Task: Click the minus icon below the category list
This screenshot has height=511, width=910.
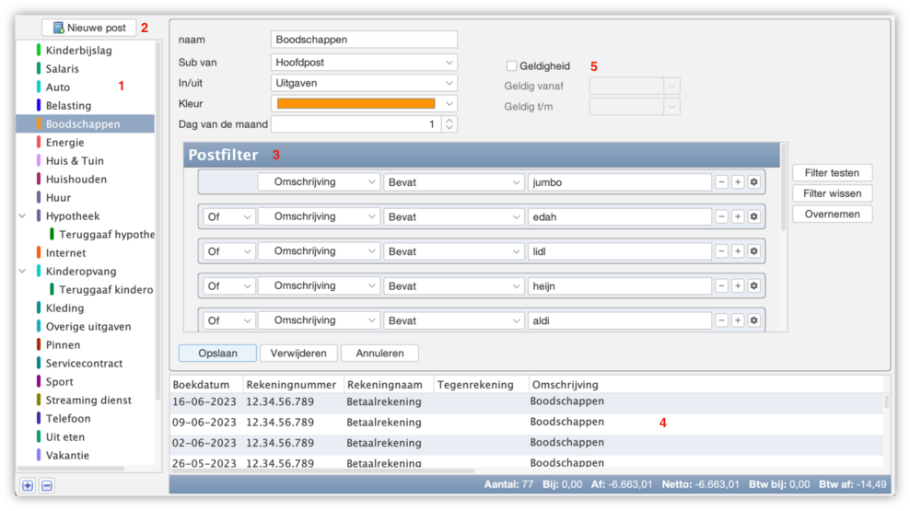Action: pyautogui.click(x=47, y=485)
